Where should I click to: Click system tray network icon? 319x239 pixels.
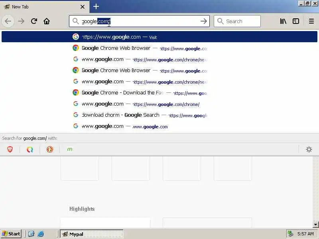coord(290,234)
